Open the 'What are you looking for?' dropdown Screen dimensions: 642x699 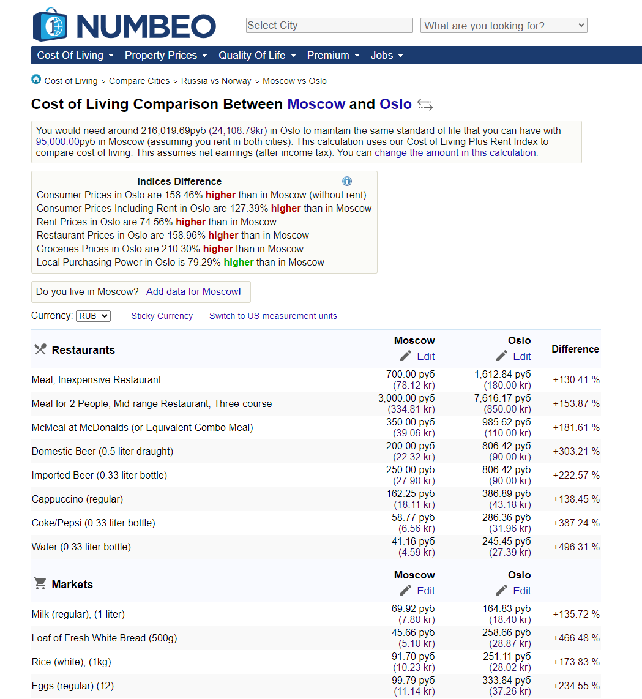coord(503,26)
